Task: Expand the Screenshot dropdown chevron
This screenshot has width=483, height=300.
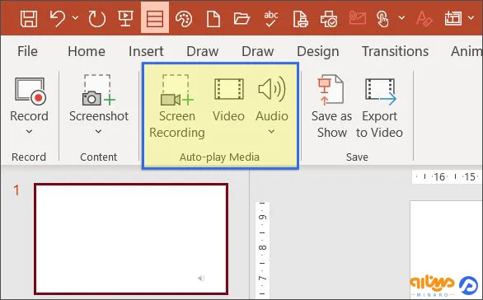Action: click(98, 132)
